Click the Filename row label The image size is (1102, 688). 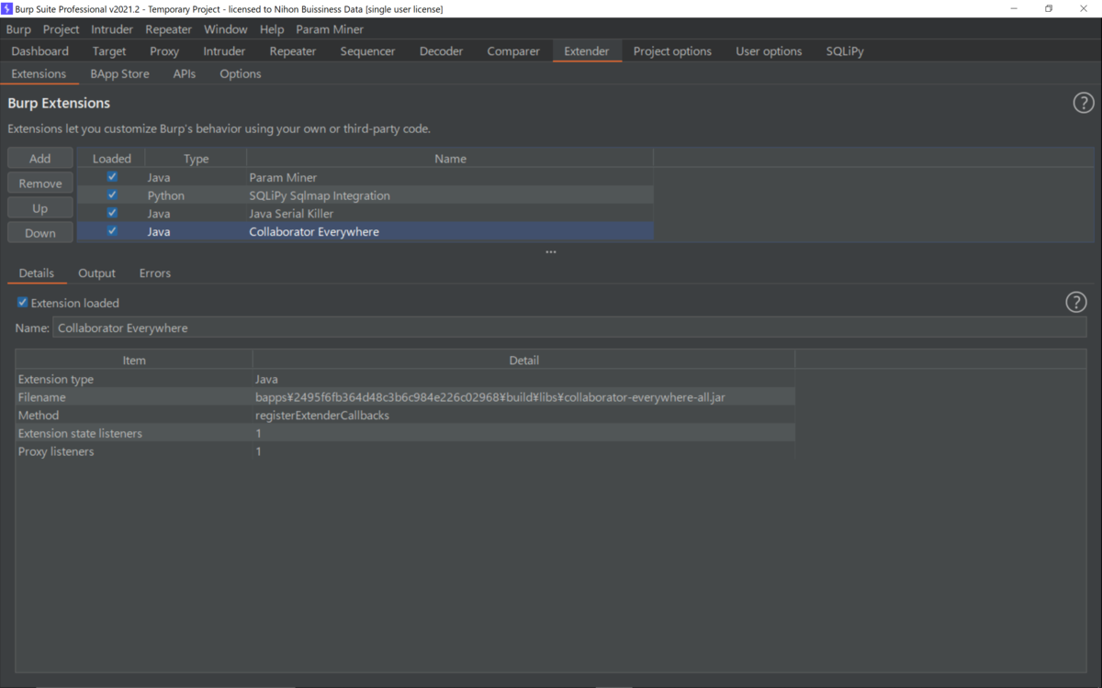click(41, 397)
